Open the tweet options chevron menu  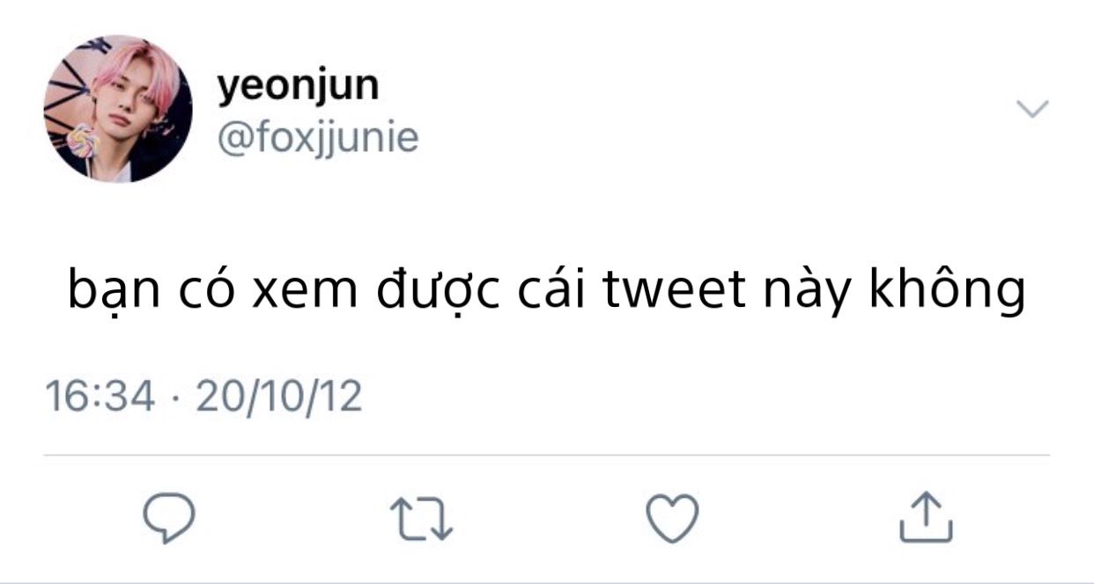[1032, 109]
